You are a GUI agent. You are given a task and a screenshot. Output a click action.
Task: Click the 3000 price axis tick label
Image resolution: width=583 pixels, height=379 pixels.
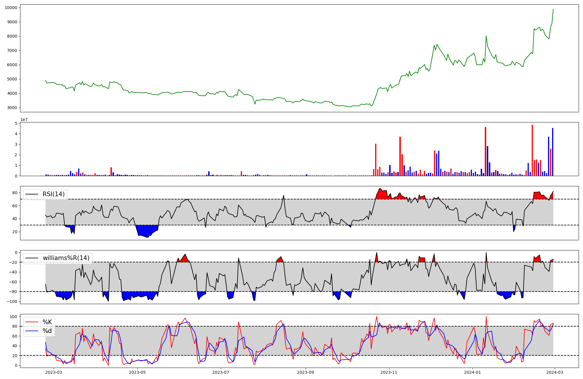[12, 108]
